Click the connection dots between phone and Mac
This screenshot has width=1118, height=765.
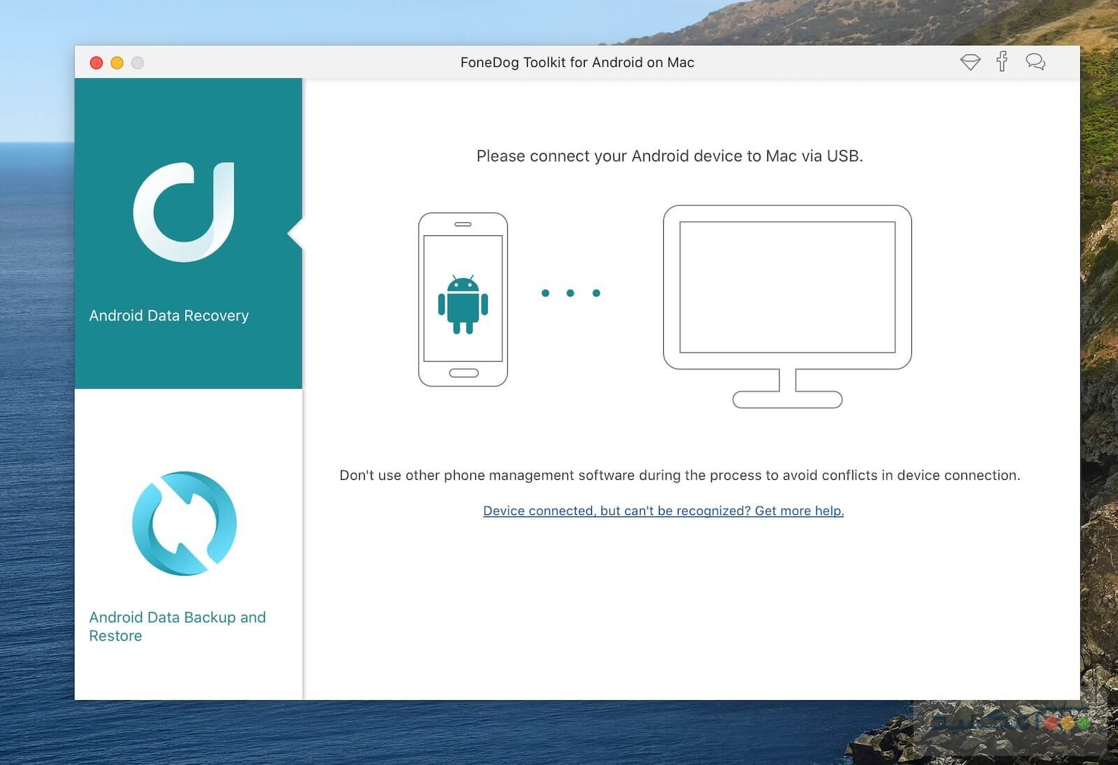pyautogui.click(x=569, y=293)
